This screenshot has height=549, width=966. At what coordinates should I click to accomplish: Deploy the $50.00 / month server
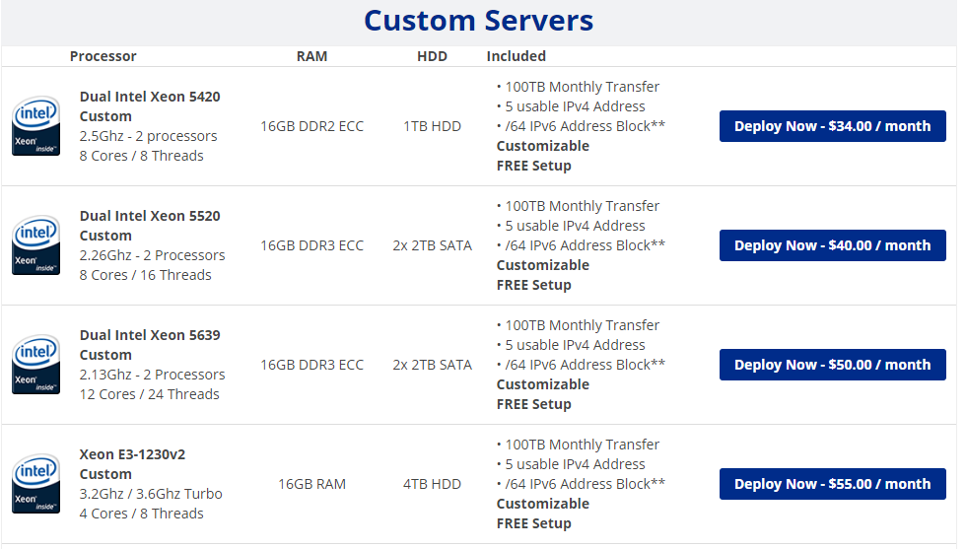click(832, 365)
